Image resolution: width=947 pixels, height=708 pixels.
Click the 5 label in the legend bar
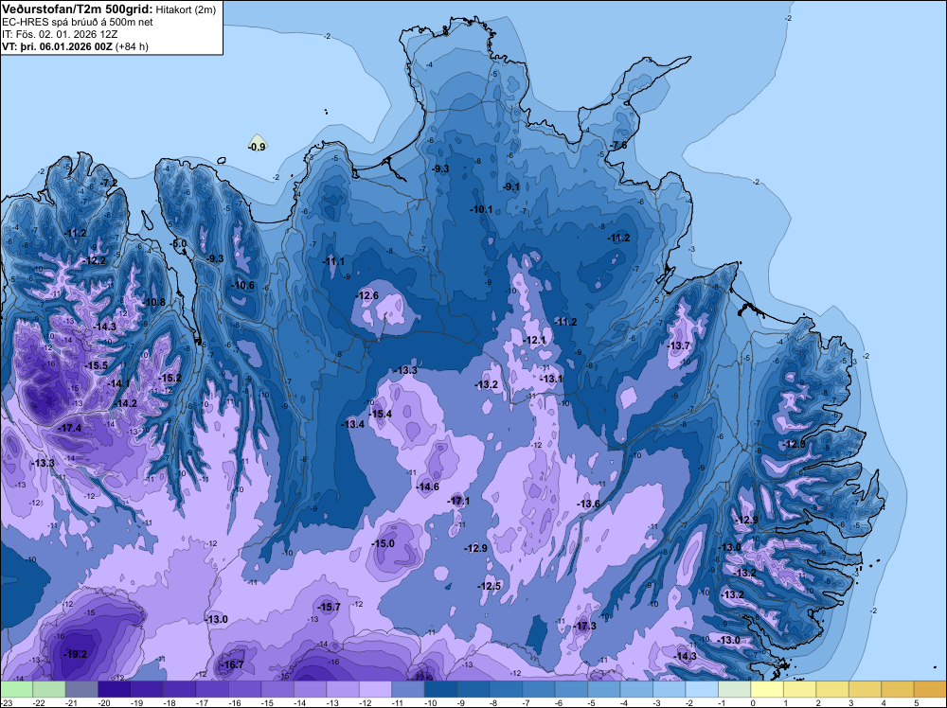[917, 702]
